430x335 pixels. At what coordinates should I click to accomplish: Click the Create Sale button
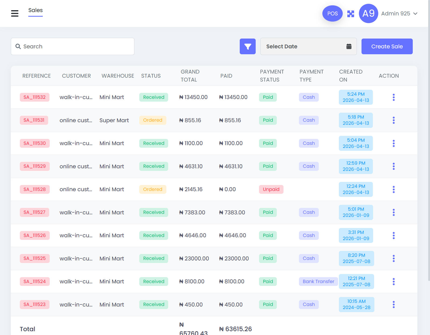[x=387, y=46]
